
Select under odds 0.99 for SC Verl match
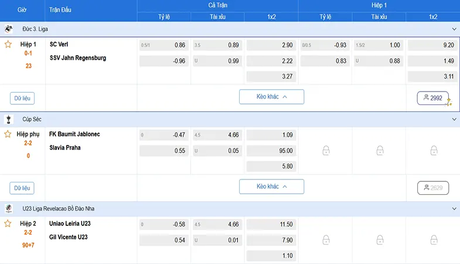pos(217,61)
